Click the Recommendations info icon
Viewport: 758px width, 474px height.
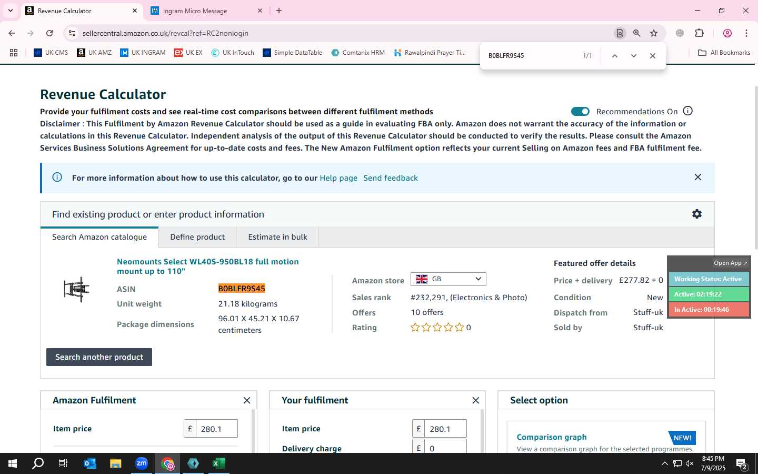tap(687, 111)
